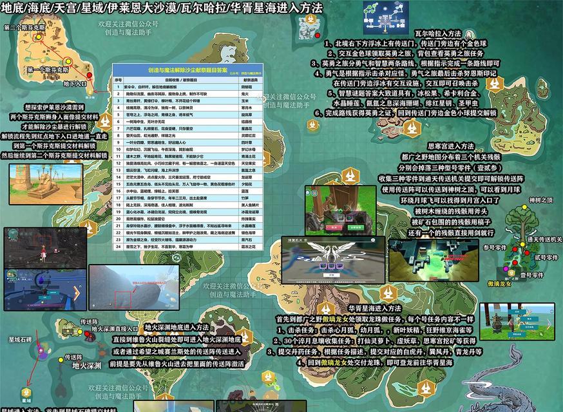
Task: Open the green cave blocks screenshot thumbnail
Action: 434,260
